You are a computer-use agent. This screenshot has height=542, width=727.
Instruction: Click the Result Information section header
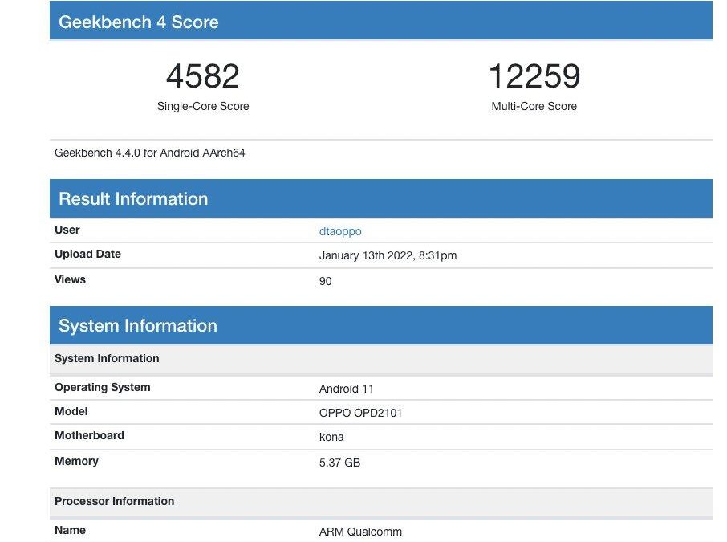point(133,198)
